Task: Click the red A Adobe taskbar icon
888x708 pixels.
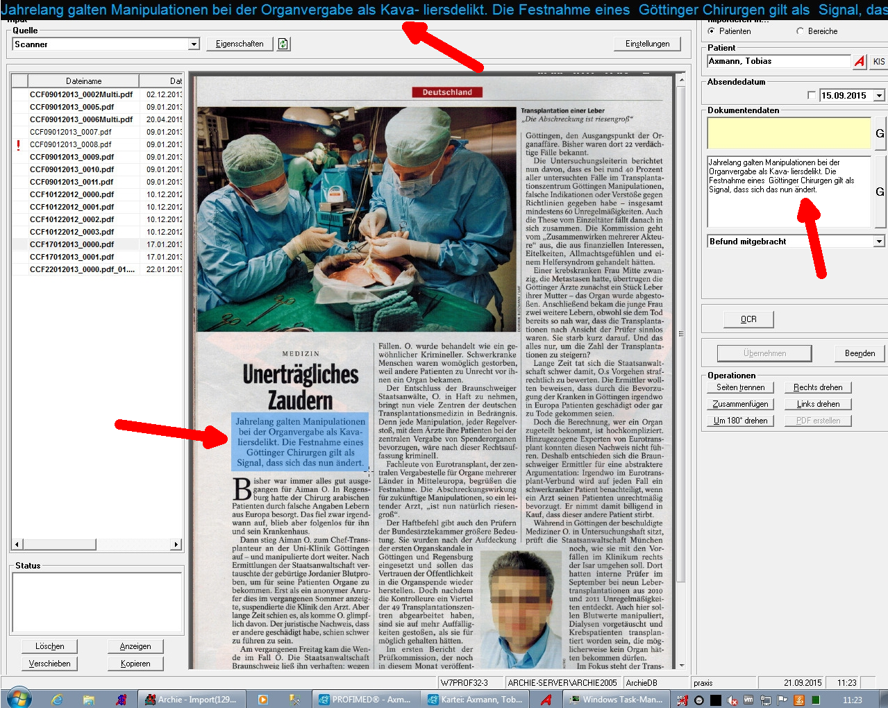Action: [546, 700]
